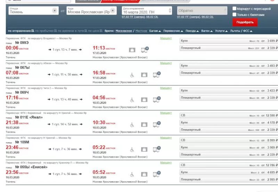Viewport: 278px width, 192px height.
Task: Clear the Тюмень departure field
Action: click(x=55, y=11)
